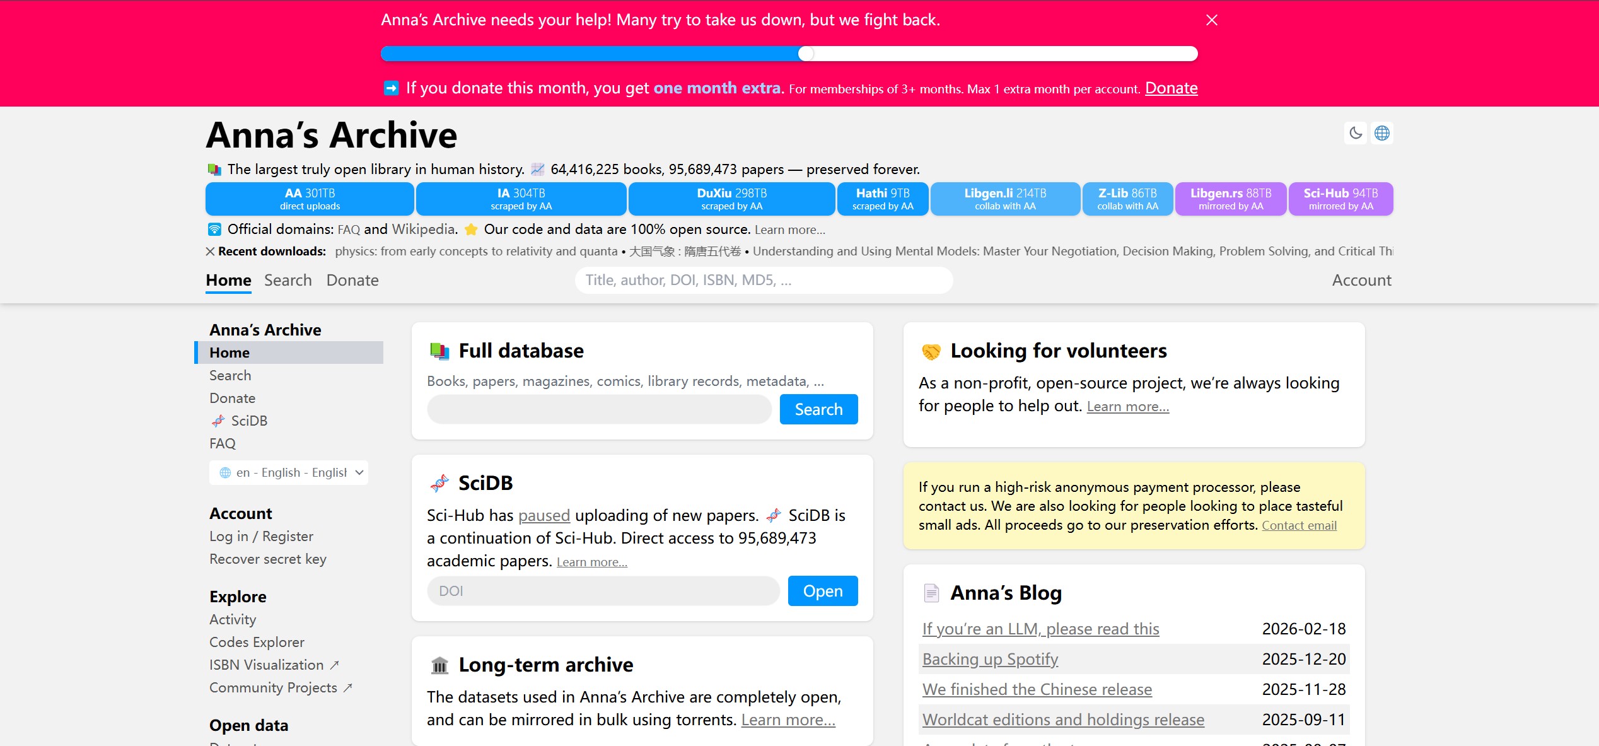The height and width of the screenshot is (746, 1599).
Task: Expand the en - English language dropdown
Action: tap(289, 472)
